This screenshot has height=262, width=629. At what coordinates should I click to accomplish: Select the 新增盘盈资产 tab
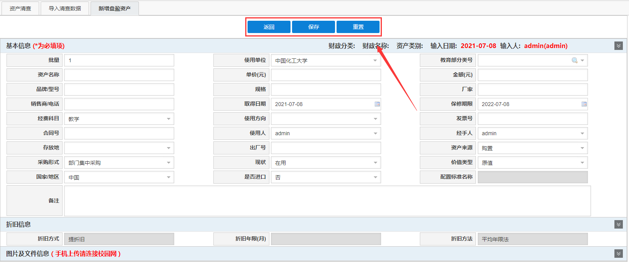(114, 8)
